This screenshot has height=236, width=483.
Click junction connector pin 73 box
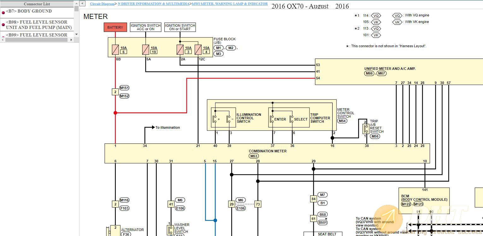258,204
